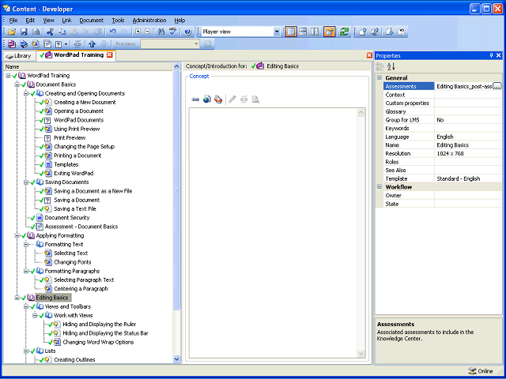
Task: Select the Resolution property value 1024 x 768
Action: [450, 154]
